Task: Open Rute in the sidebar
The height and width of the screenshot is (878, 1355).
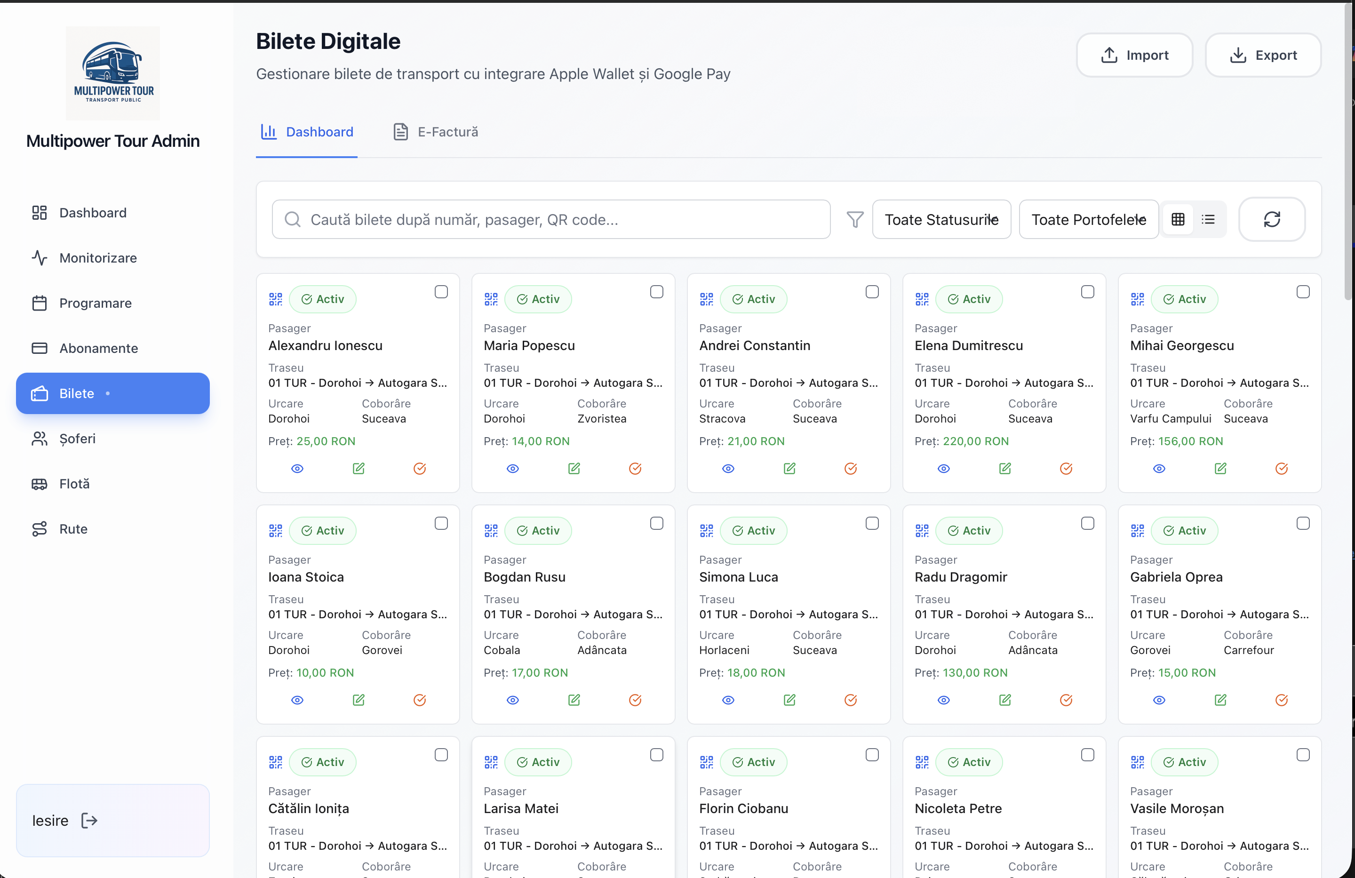Action: pyautogui.click(x=113, y=529)
